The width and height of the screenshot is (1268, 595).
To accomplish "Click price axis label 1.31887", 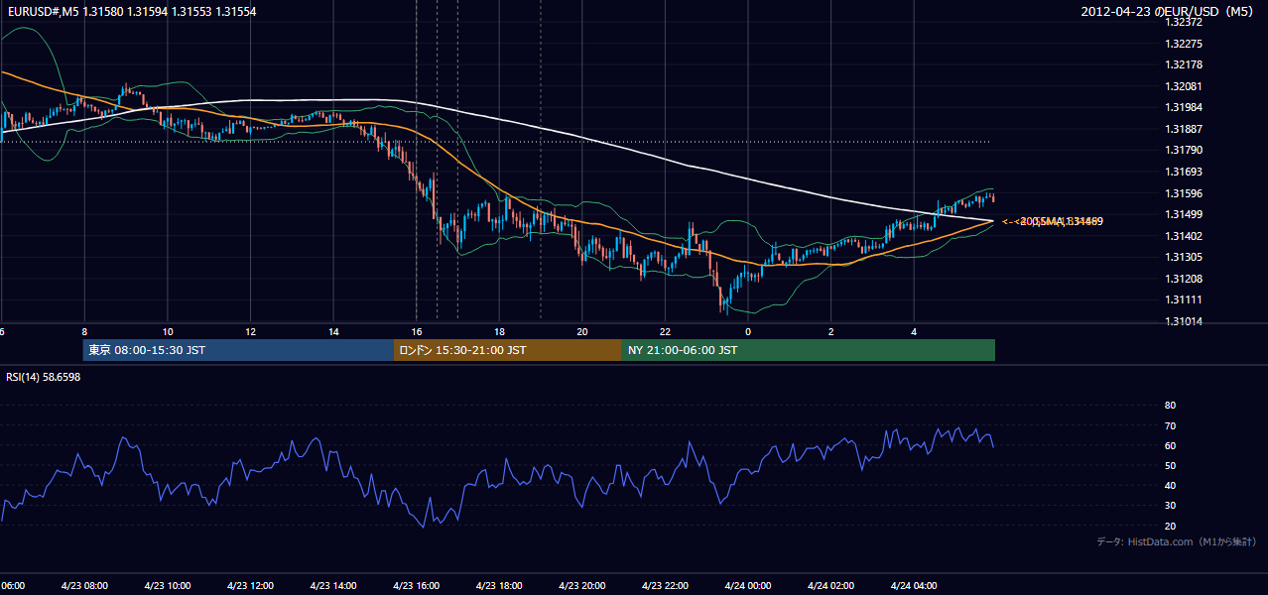I will [1184, 129].
